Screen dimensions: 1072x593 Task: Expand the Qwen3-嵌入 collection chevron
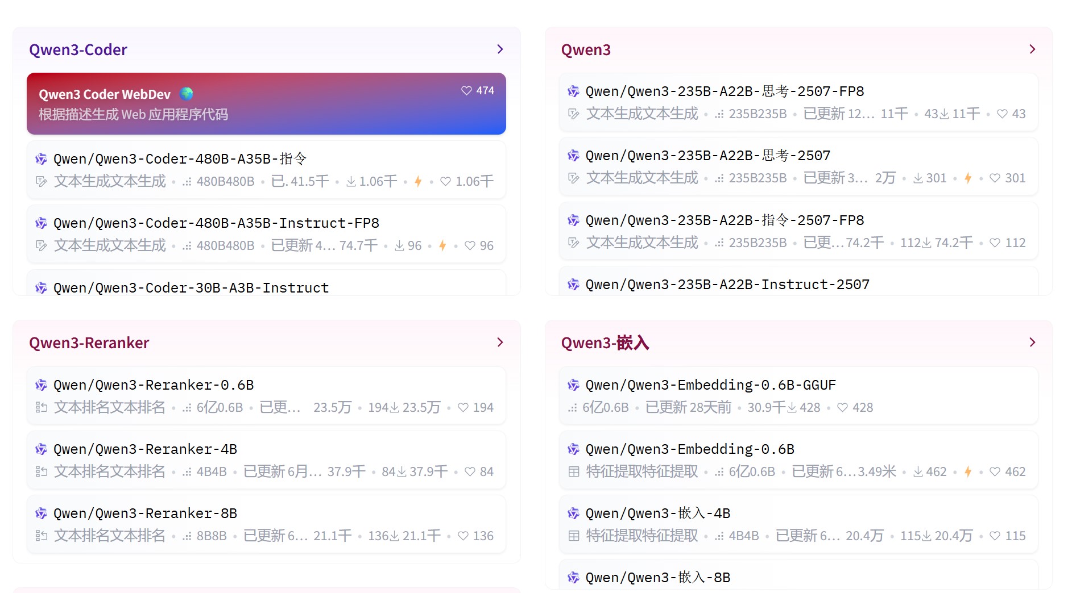coord(1032,343)
